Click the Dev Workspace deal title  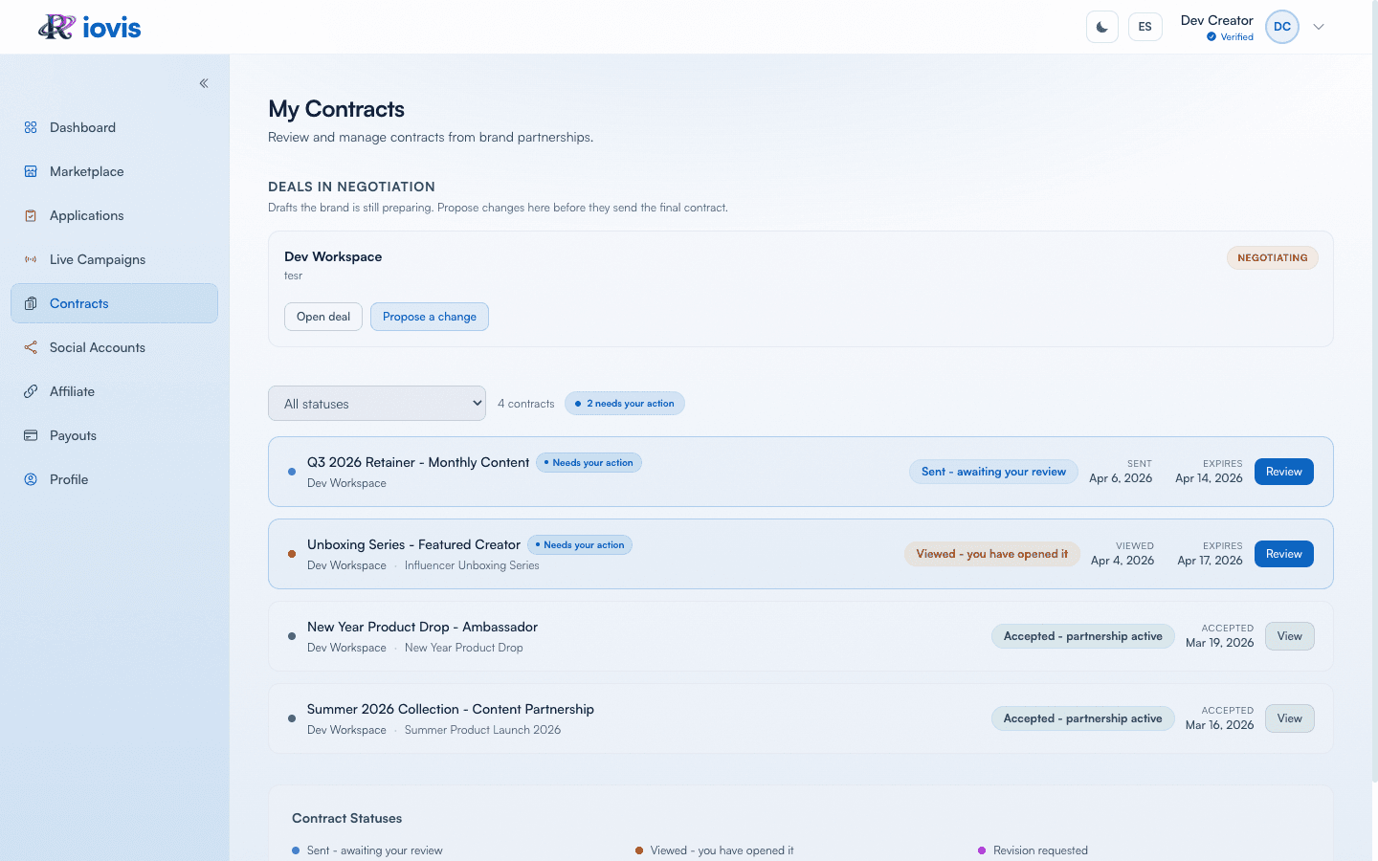tap(333, 256)
